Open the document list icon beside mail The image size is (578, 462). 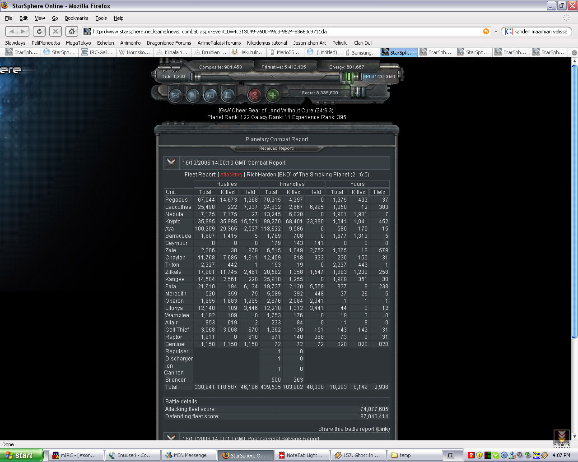point(193,95)
